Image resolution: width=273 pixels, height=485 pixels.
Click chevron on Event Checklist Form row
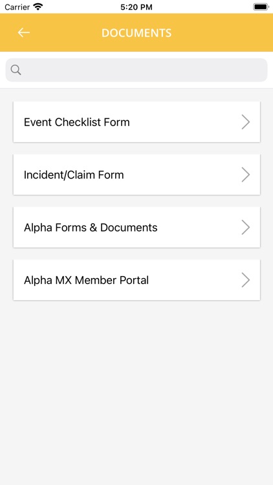(x=245, y=122)
